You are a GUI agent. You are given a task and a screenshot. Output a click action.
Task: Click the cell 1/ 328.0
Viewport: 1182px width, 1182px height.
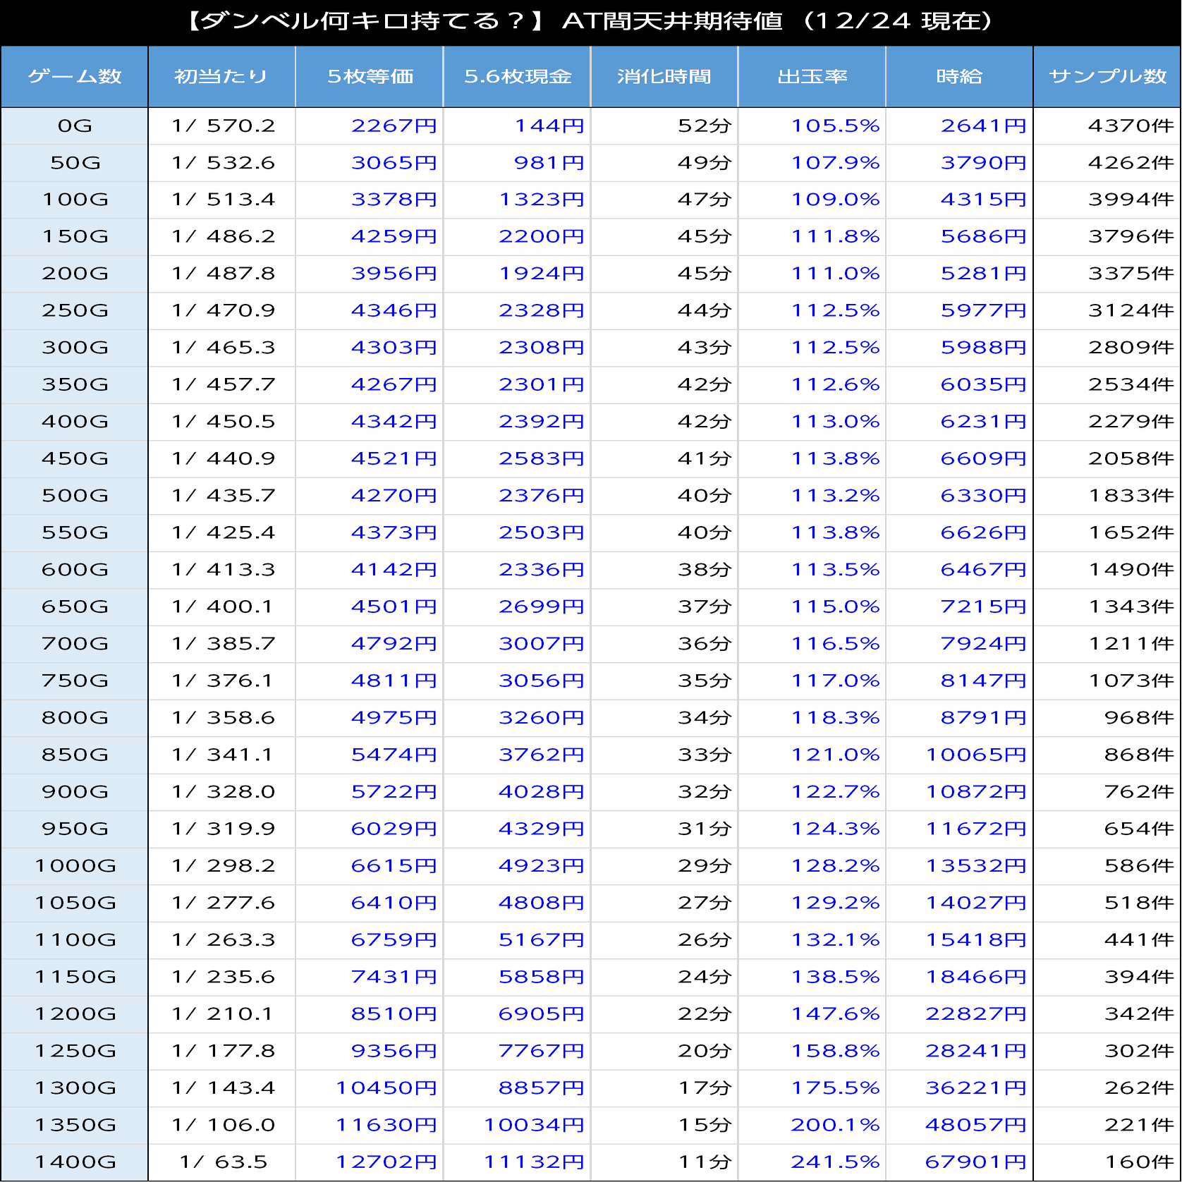click(x=223, y=792)
